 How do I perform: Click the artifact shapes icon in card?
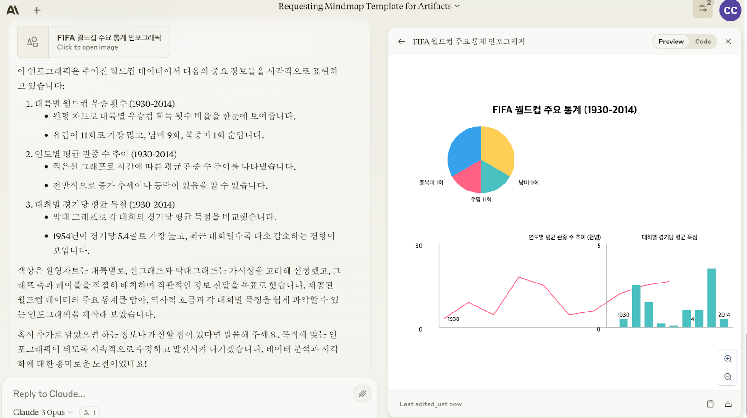33,42
